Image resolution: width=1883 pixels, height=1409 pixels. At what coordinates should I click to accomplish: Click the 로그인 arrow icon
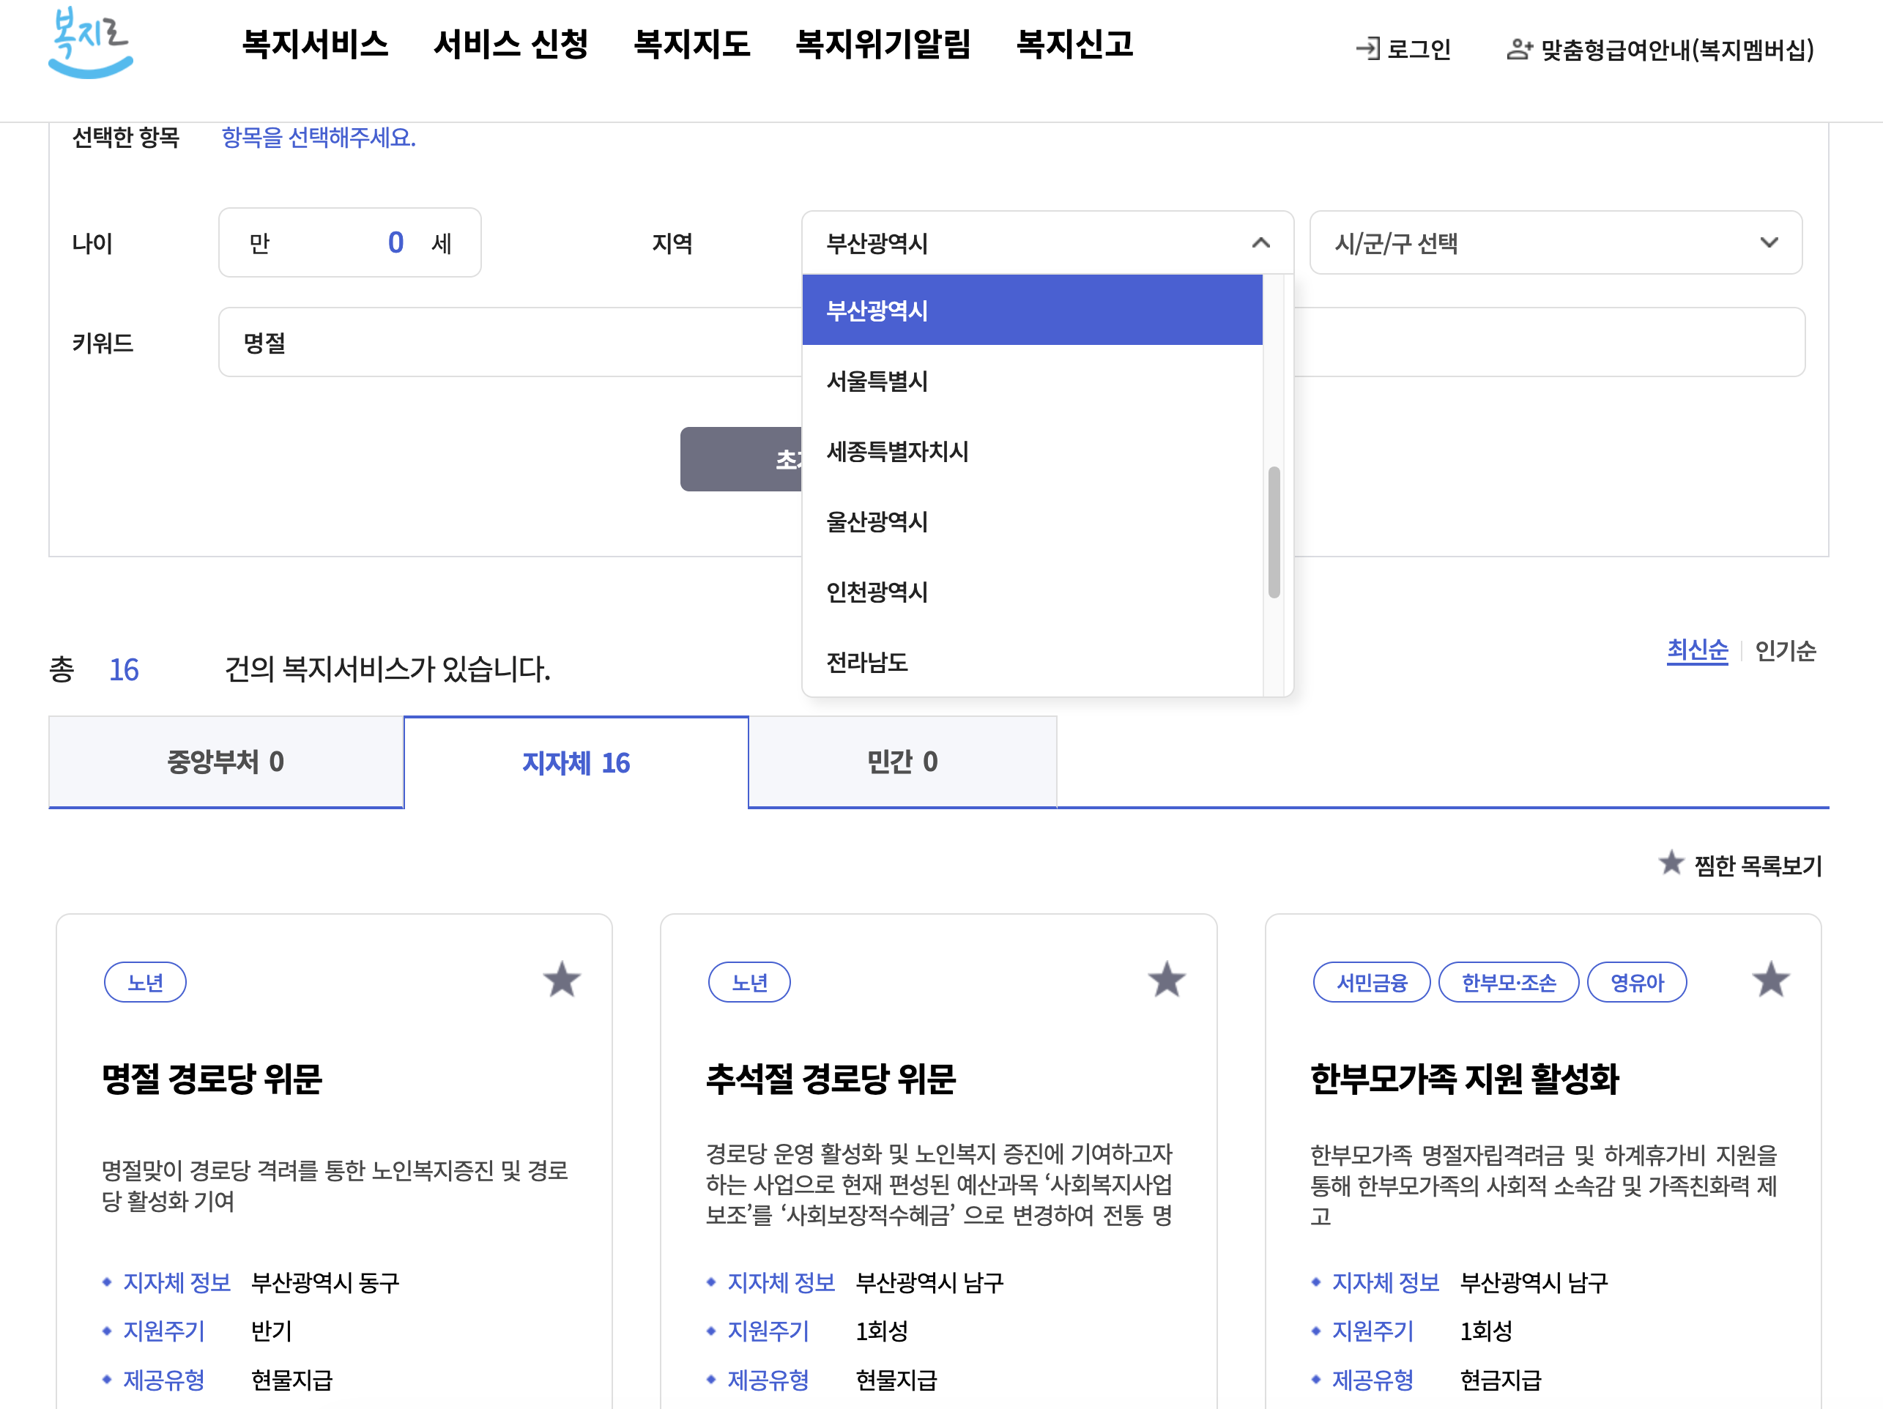tap(1367, 48)
